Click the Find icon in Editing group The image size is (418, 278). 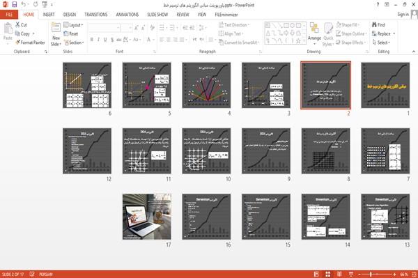coord(378,25)
